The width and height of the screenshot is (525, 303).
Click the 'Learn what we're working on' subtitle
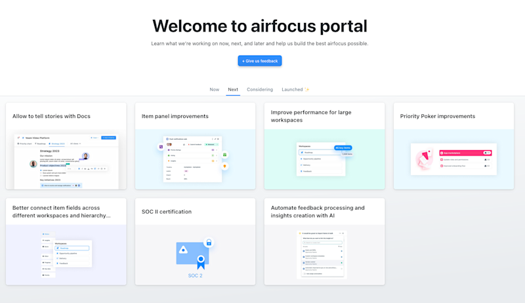(x=259, y=43)
